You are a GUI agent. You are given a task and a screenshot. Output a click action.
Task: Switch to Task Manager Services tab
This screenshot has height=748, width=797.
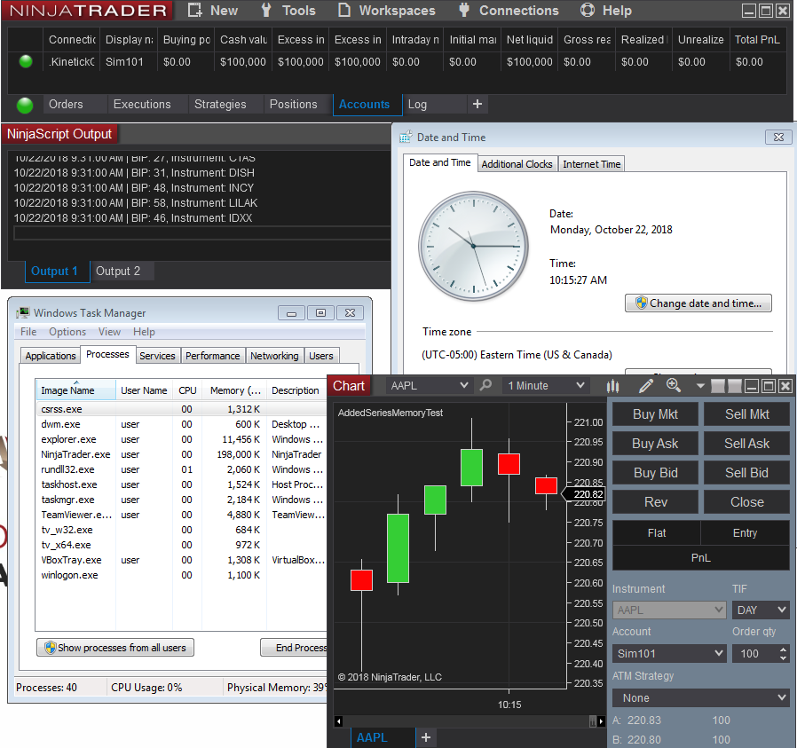tap(157, 356)
